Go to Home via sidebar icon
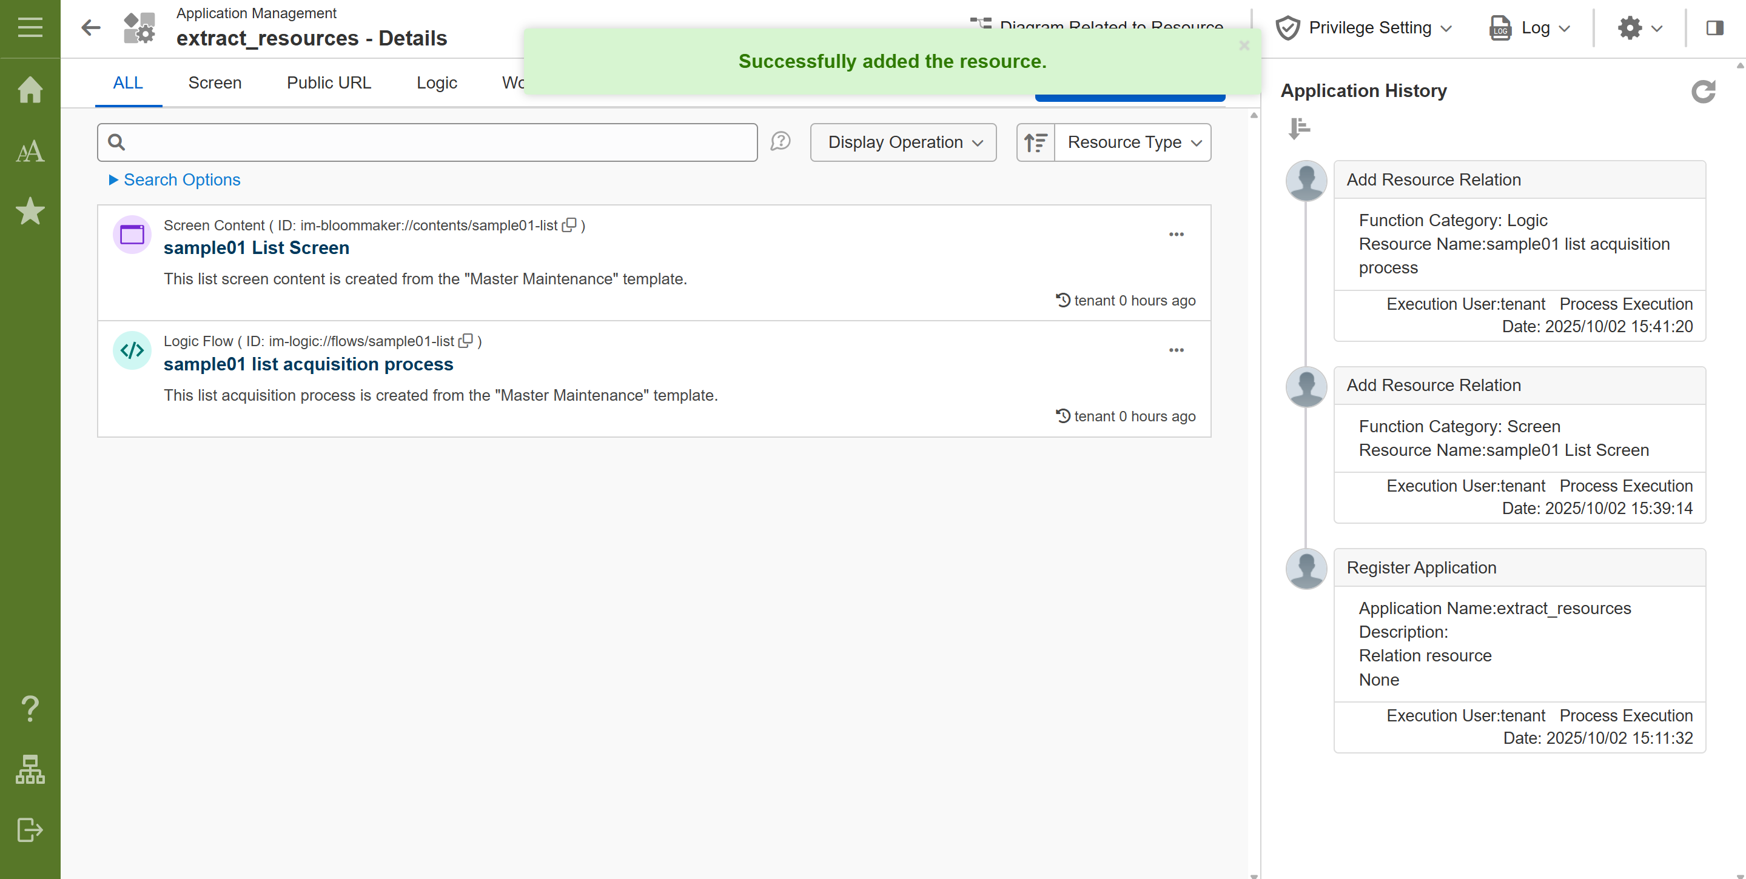Screen dimensions: 1746x879 coord(30,90)
